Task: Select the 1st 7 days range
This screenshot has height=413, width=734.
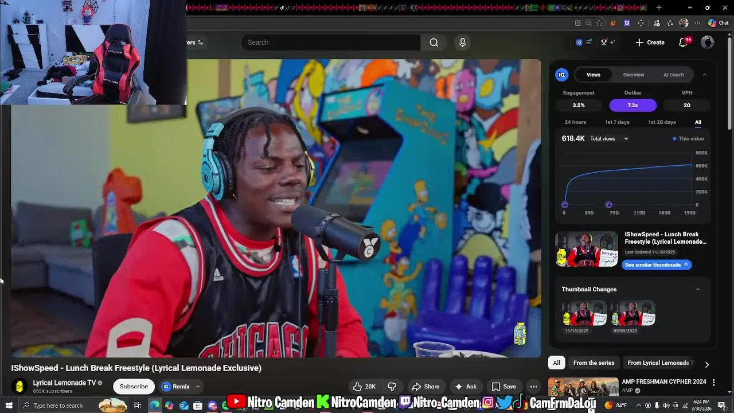Action: [x=617, y=122]
